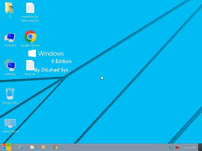The width and height of the screenshot is (202, 151).
Task: Click the Show desktop button at taskbar edge
Action: click(x=200, y=147)
